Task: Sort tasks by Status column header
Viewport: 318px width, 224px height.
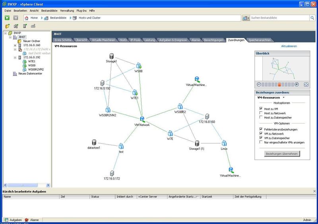Action: coord(102,197)
